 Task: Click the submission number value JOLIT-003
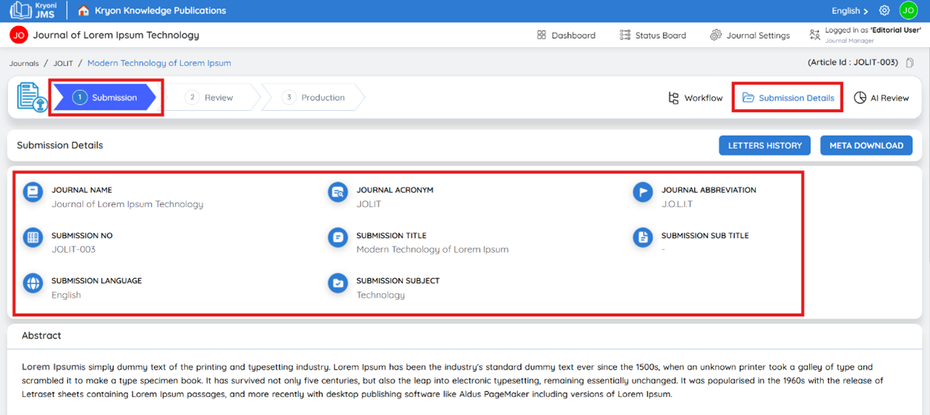click(73, 250)
